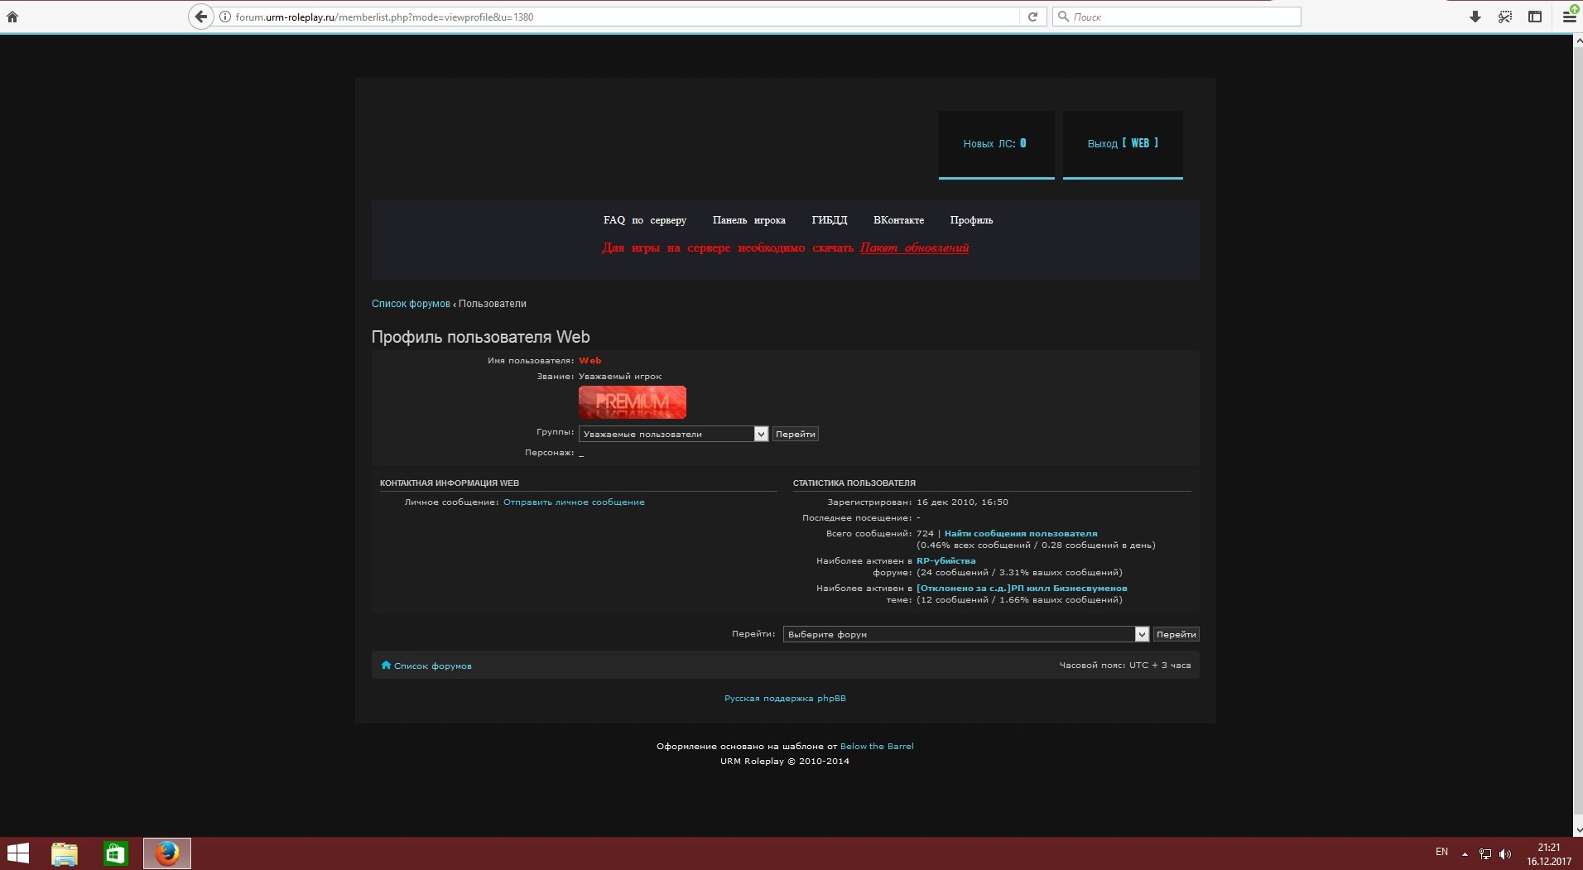
Task: Open the RP-убийства forum link
Action: point(946,560)
